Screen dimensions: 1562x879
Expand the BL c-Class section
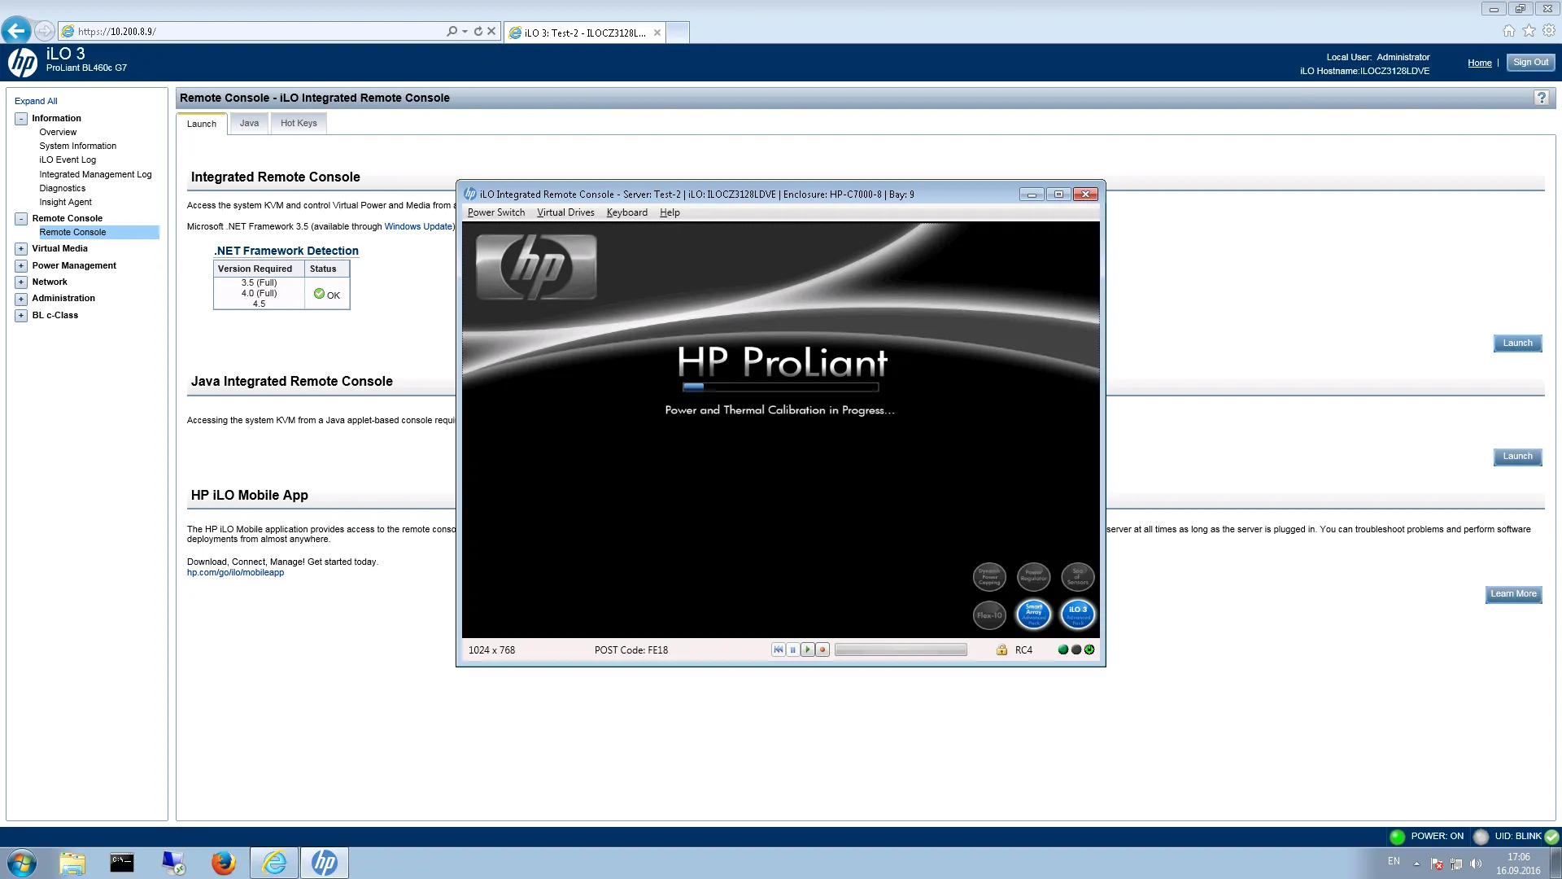pos(21,316)
